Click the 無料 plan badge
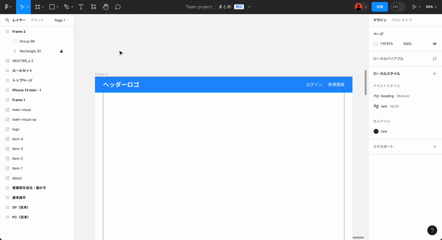Screen dimensions: 442x240 [239, 7]
